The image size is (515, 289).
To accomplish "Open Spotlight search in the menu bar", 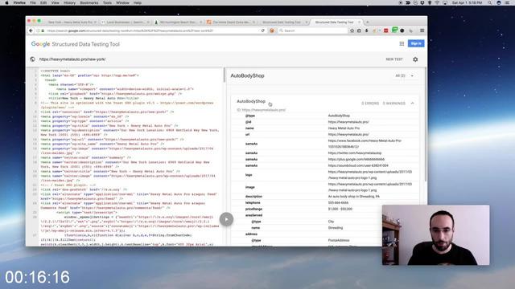I will click(490, 2).
